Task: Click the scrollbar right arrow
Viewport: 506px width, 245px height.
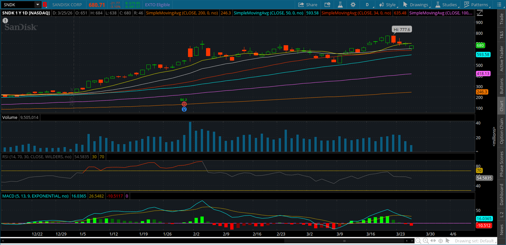Action: coord(411,240)
